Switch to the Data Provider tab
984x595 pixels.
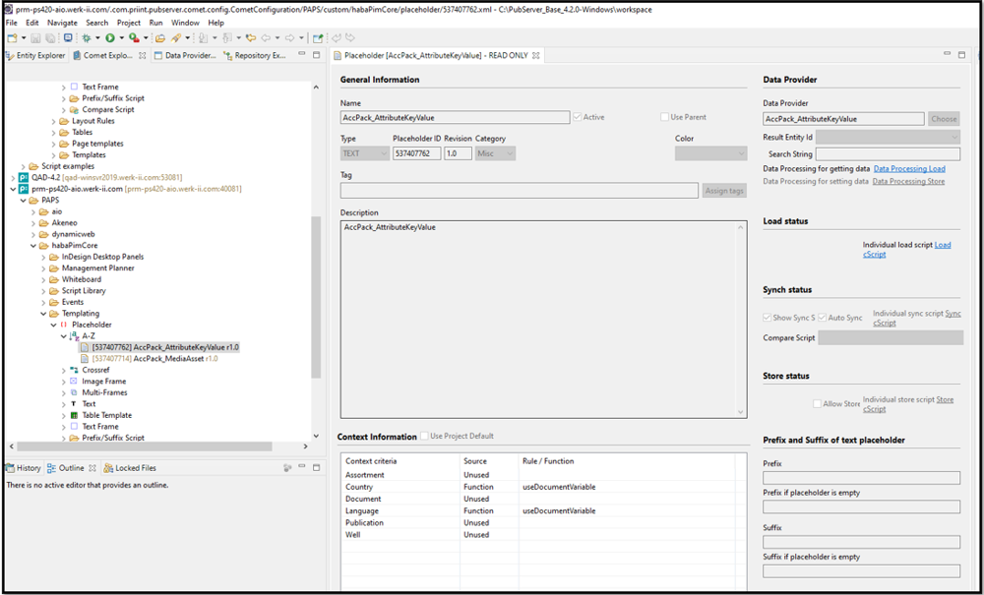click(x=185, y=56)
